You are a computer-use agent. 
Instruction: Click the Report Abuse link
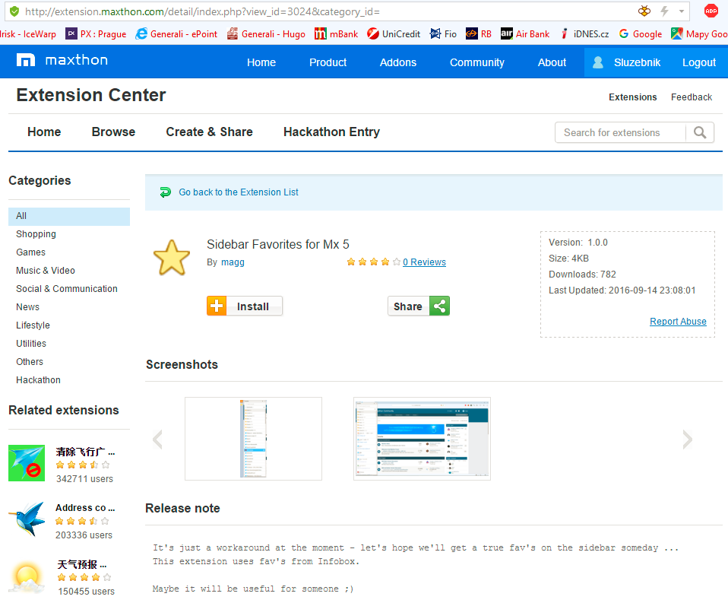coord(678,322)
